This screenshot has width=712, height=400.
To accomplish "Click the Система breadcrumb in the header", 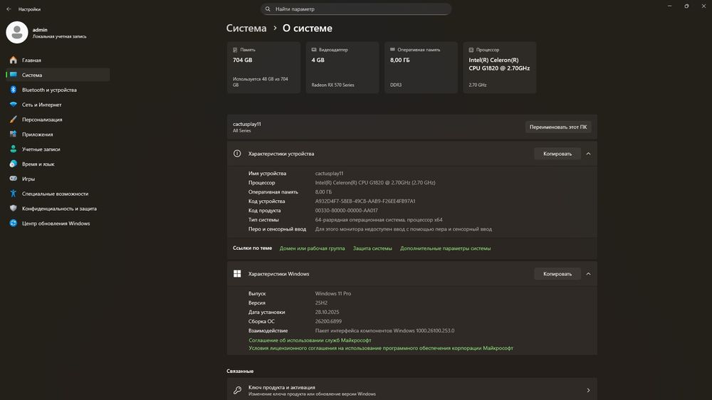I will pos(246,28).
